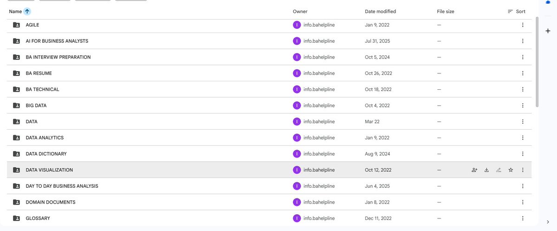Viewport: 557px width, 231px height.
Task: Share the DATA VISUALIZATION folder
Action: coord(474,170)
